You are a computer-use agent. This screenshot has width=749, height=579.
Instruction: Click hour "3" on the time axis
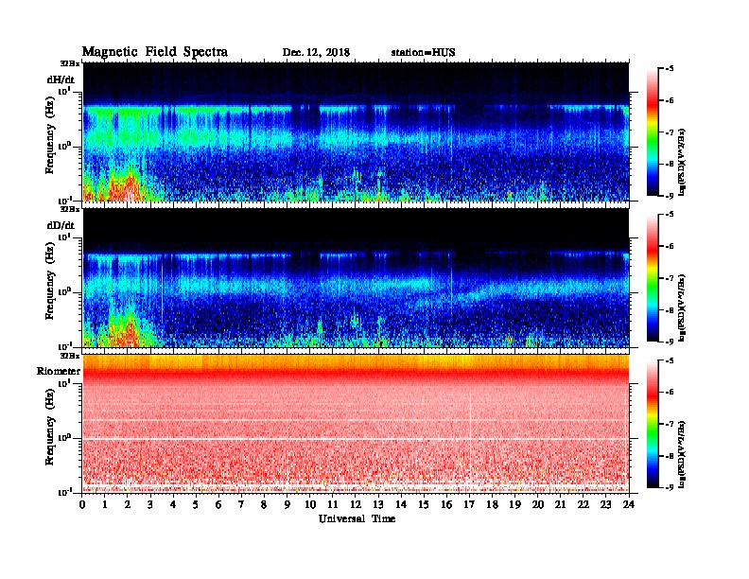150,504
